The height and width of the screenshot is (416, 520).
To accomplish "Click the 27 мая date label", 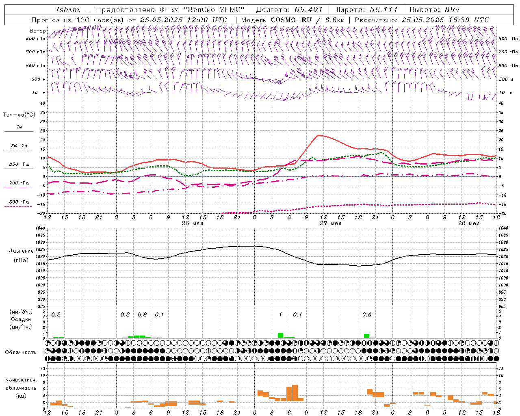I will (330, 223).
